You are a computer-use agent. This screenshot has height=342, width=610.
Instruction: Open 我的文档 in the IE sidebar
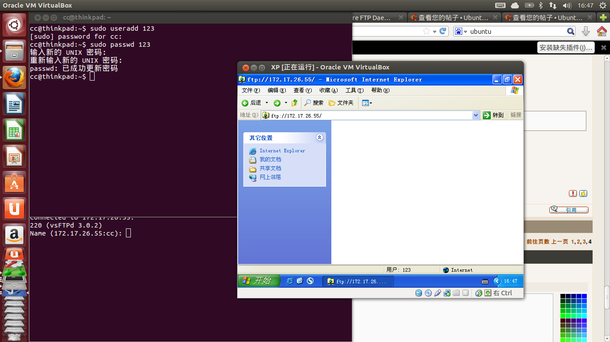click(270, 159)
